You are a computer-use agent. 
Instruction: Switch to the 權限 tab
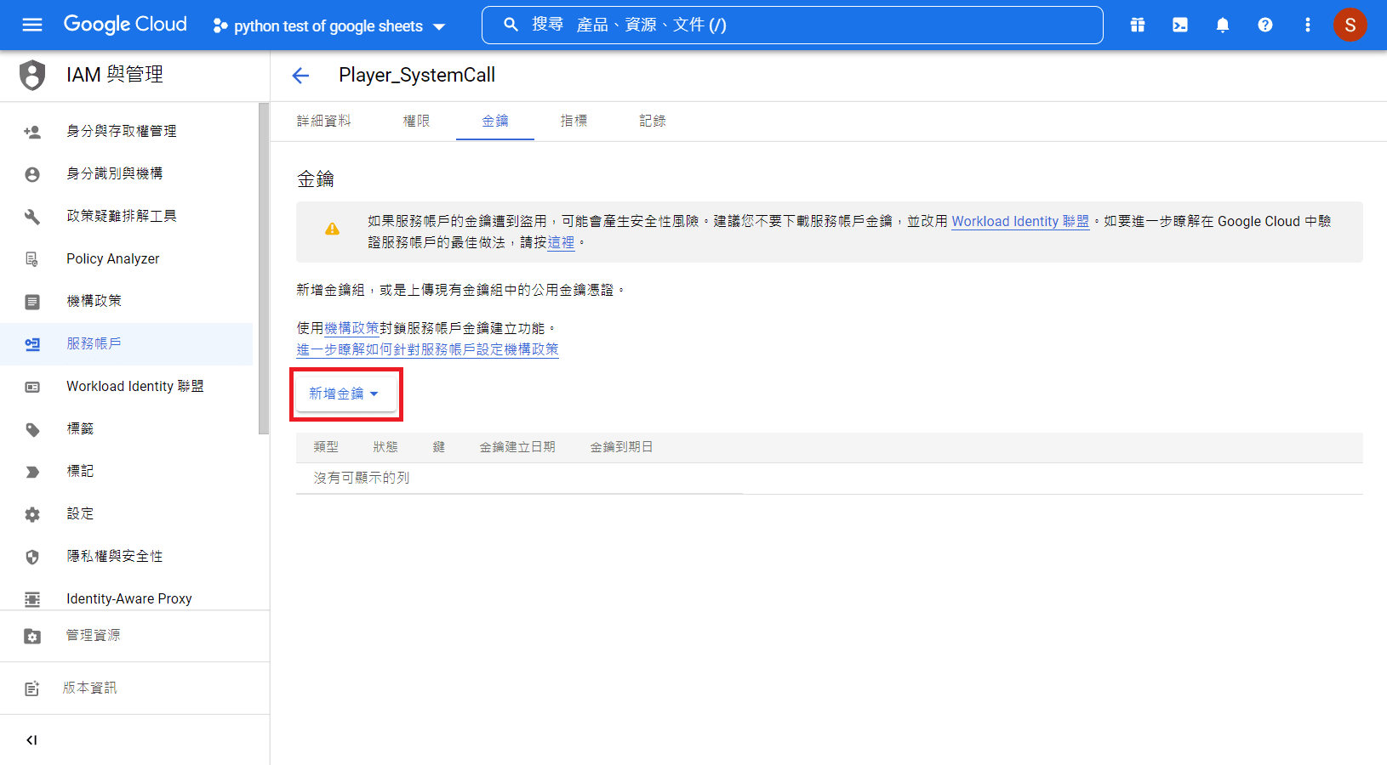tap(416, 121)
